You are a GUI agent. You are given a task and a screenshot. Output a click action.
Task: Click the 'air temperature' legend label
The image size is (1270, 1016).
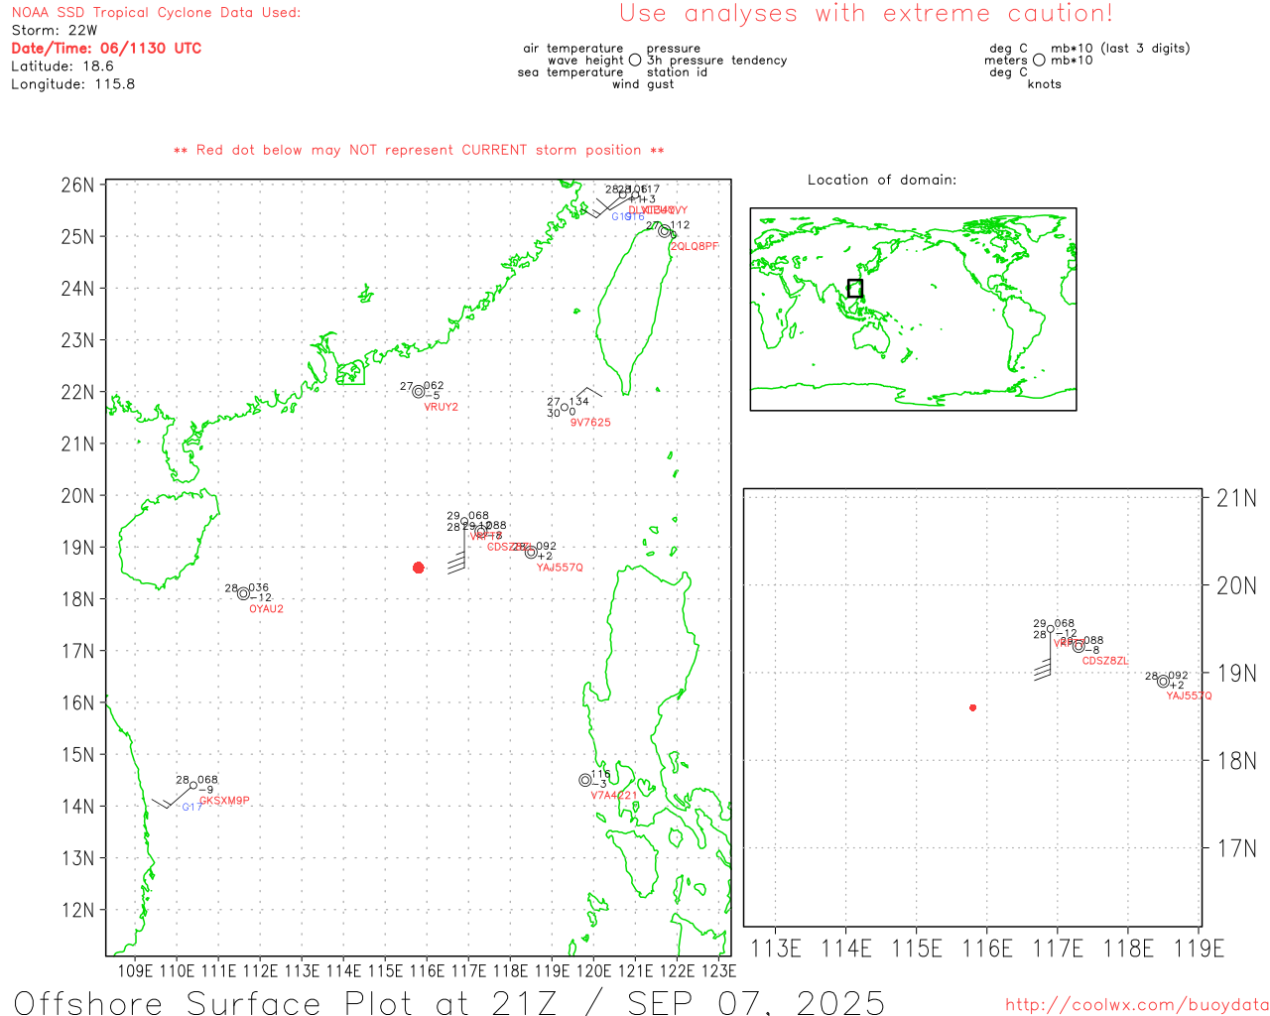[573, 49]
